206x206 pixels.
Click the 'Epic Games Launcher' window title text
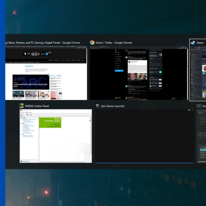tap(113, 106)
